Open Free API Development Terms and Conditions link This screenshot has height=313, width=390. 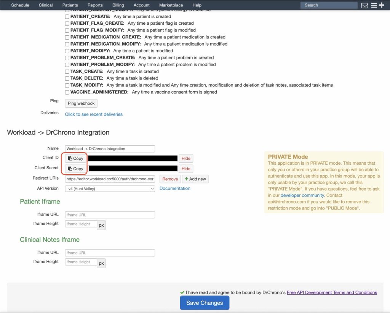pyautogui.click(x=332, y=292)
